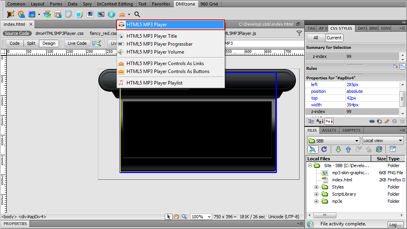
Task: Toggle Code view
Action: (15, 43)
